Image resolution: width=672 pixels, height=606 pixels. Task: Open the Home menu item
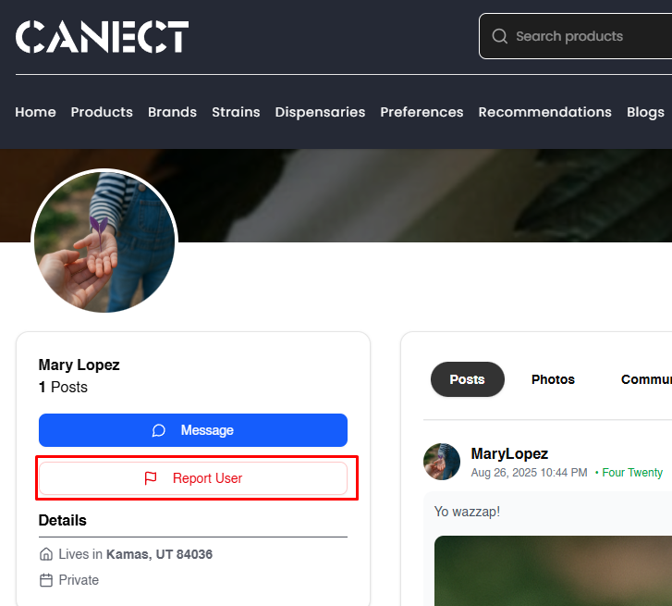pos(35,112)
